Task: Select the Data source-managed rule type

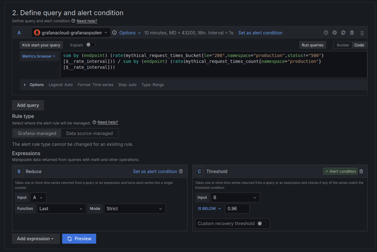Action: 90,133
